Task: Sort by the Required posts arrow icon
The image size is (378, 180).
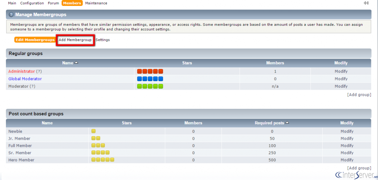Action: pyautogui.click(x=287, y=123)
